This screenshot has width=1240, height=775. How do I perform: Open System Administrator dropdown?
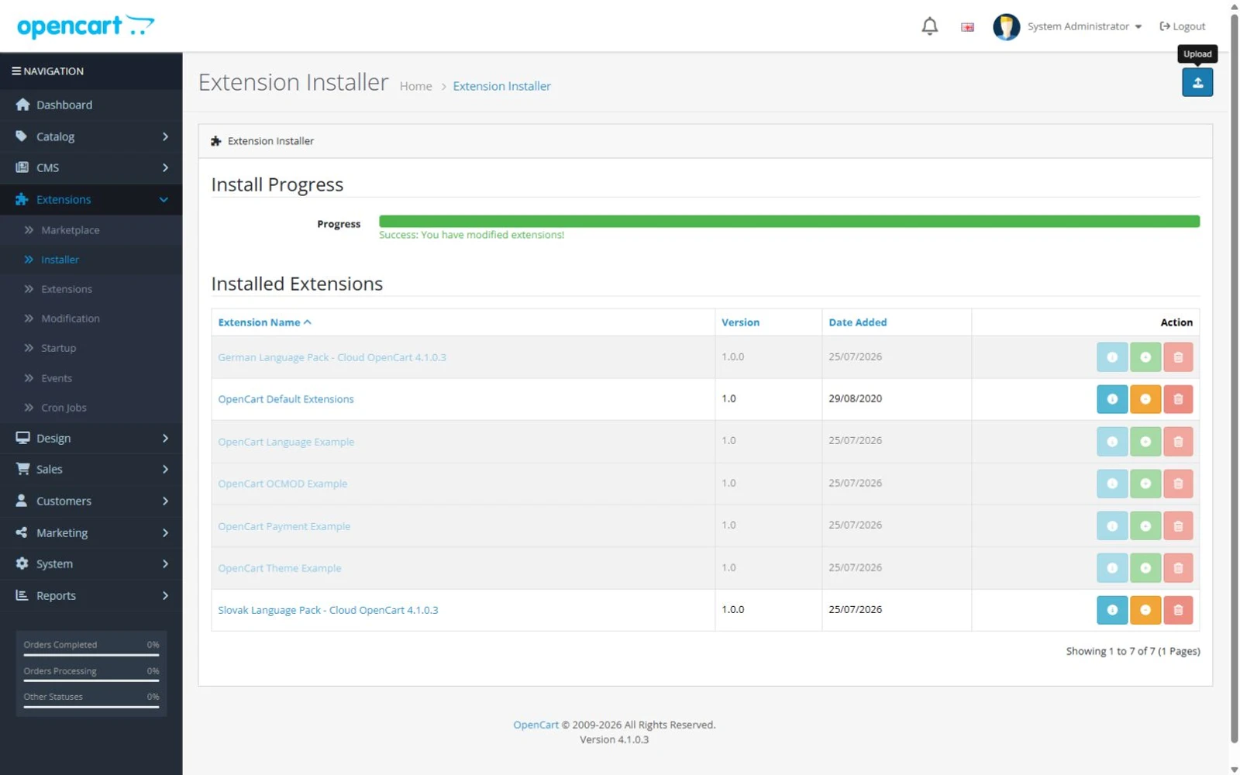(x=1084, y=26)
